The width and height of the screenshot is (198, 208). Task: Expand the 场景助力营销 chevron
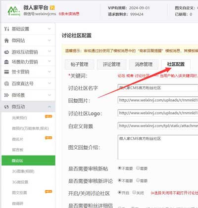coord(49,62)
